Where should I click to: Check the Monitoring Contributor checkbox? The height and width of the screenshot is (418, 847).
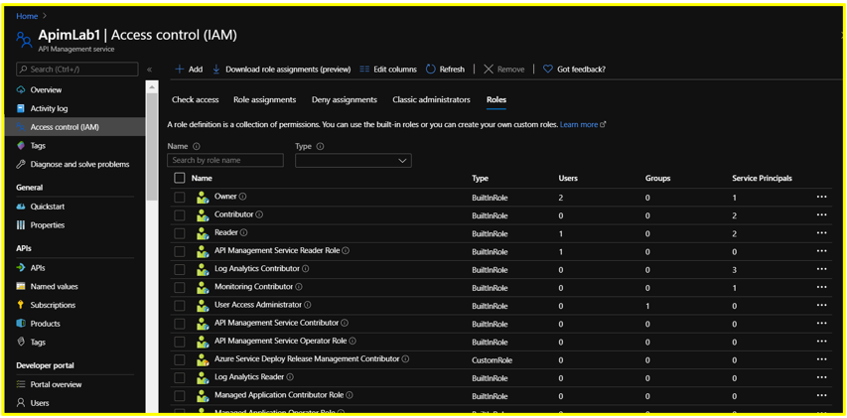coord(180,287)
